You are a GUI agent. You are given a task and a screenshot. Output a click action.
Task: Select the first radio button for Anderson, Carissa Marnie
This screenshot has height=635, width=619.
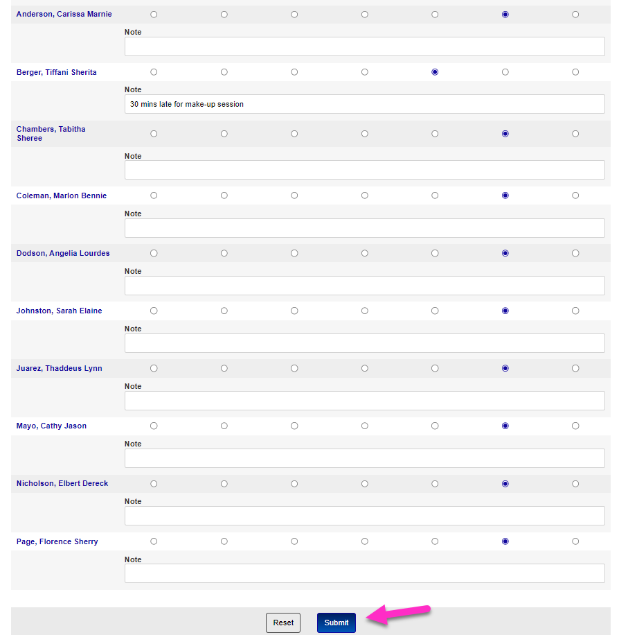[154, 14]
